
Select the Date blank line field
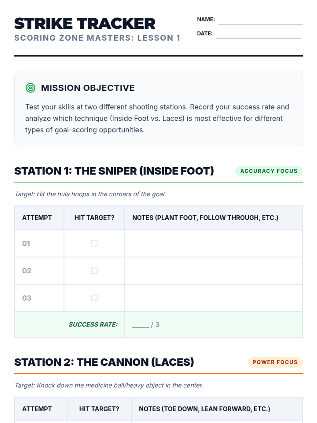point(258,35)
